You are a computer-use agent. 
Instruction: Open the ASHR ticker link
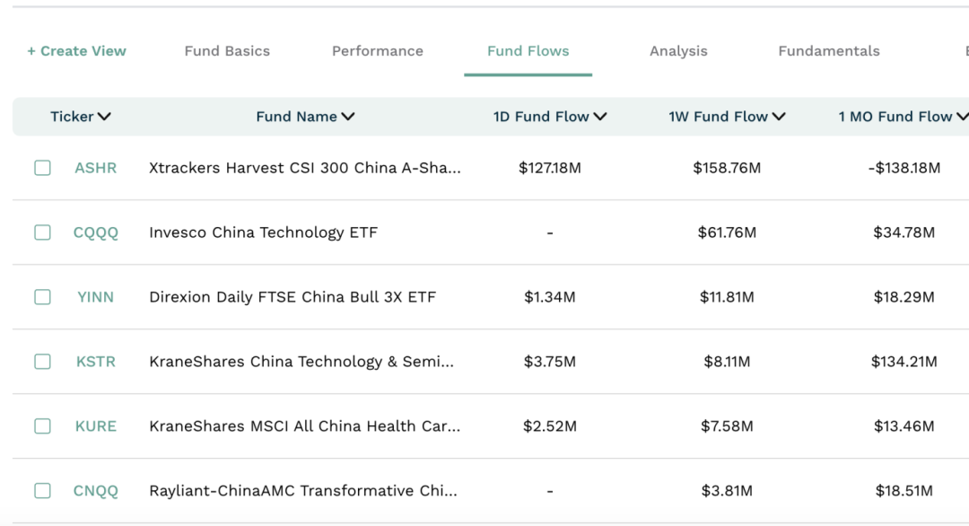96,168
